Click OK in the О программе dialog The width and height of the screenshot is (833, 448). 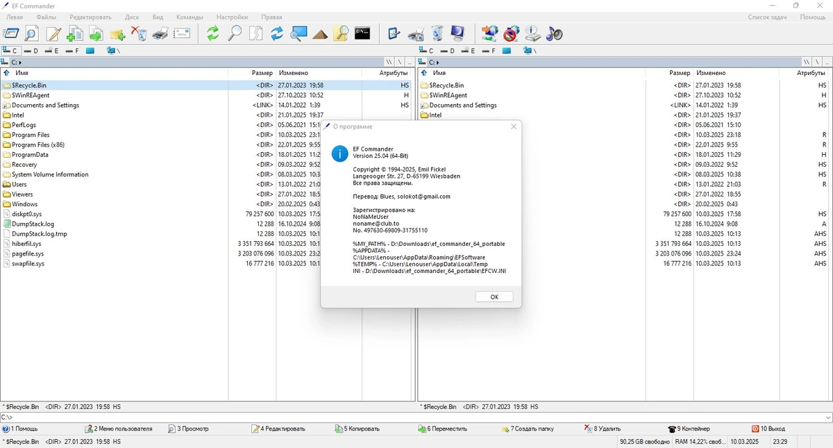pos(494,297)
